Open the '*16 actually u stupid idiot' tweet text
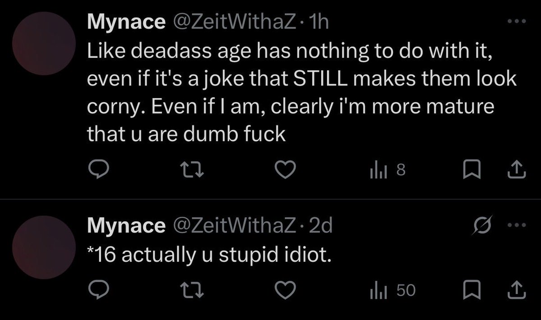 (x=209, y=256)
